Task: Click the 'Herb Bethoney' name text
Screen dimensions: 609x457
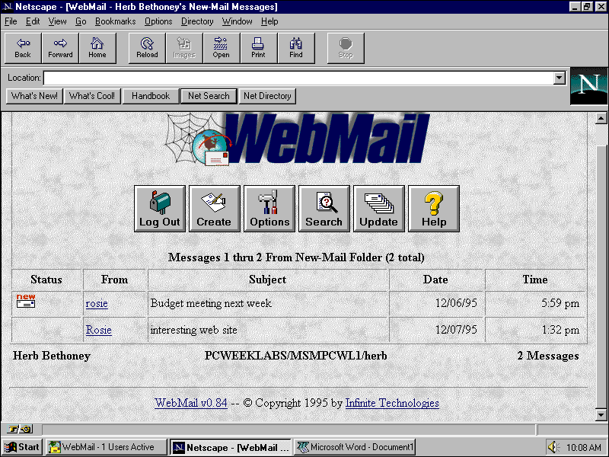Action: (52, 356)
